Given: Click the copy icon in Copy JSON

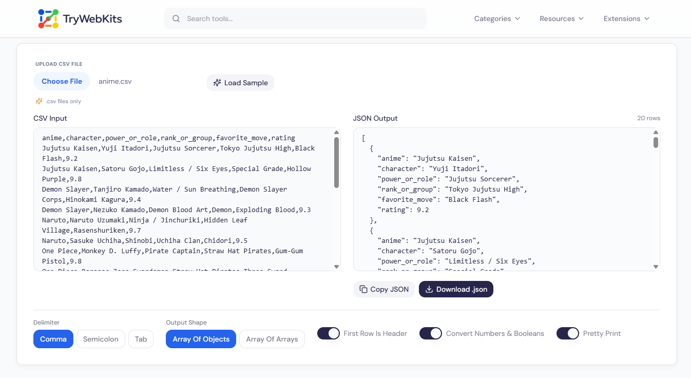Looking at the screenshot, I should point(363,289).
